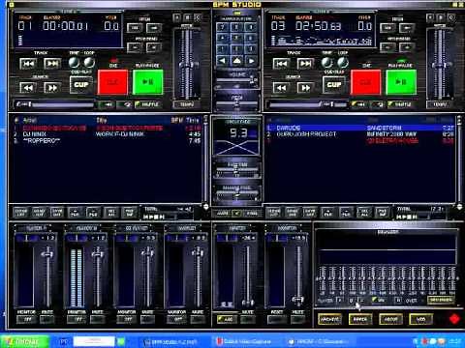Image resolution: width=465 pixels, height=348 pixels.
Task: Select DARUDE row in right playlist
Action: 360,128
